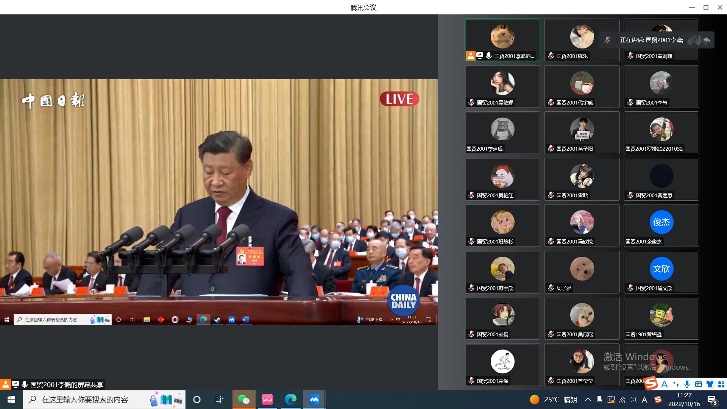
Task: Open the Sogou skin shirt icon
Action: [x=710, y=384]
